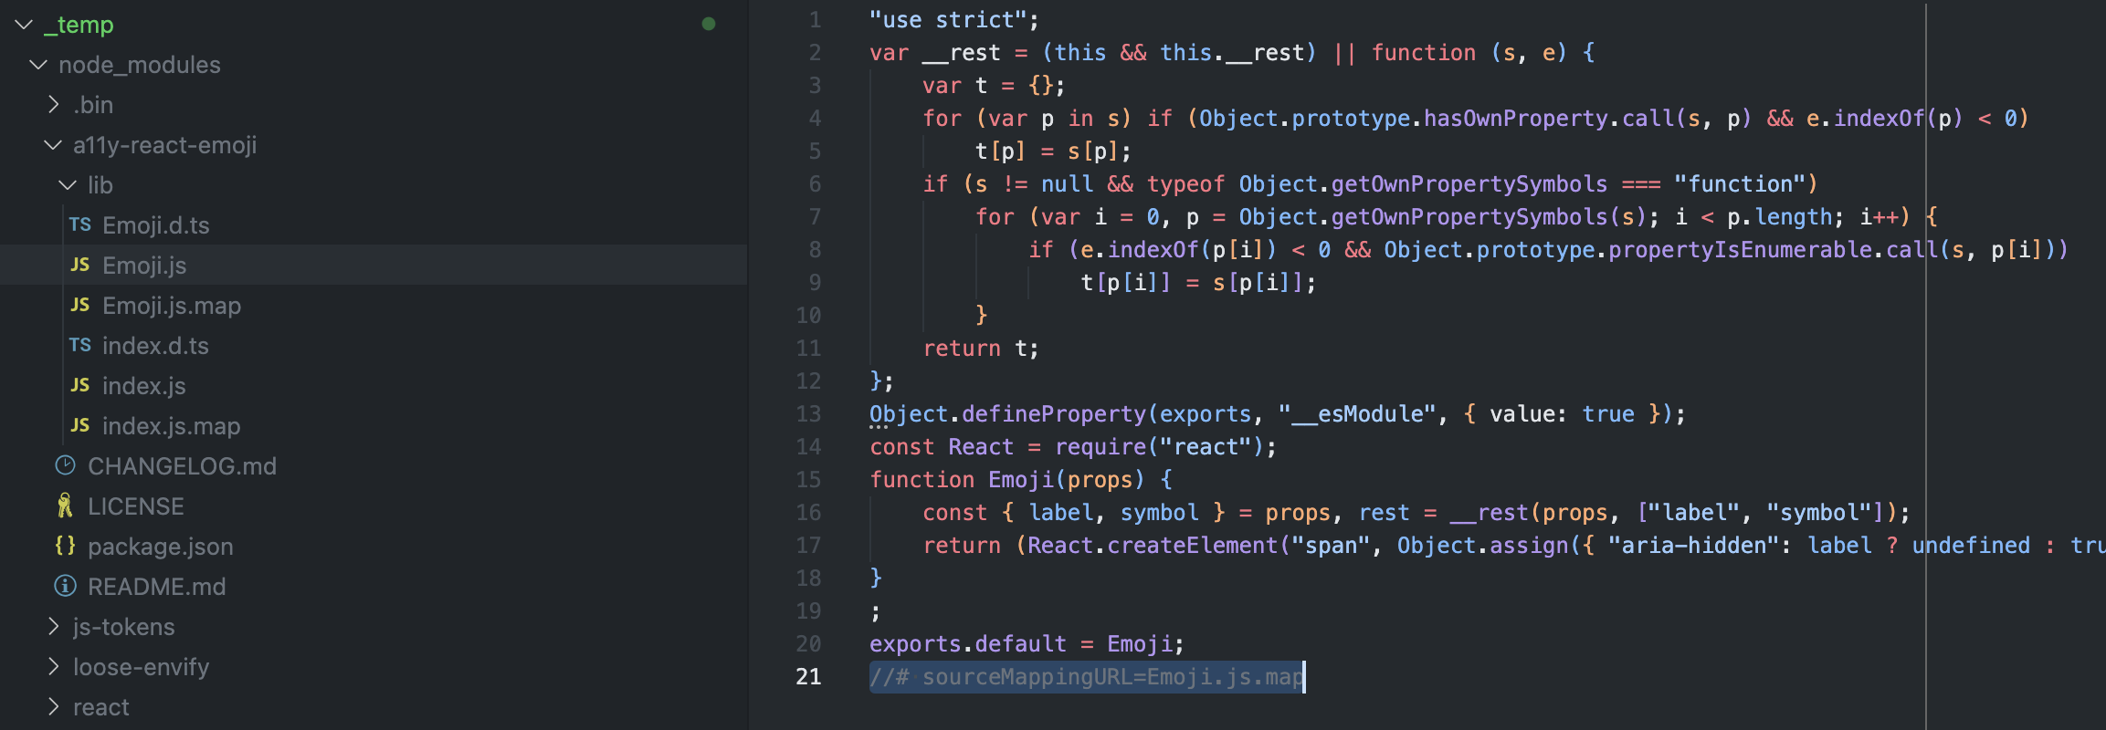2106x730 pixels.
Task: Click the clock icon beside CHANGELOG.md
Action: [65, 465]
